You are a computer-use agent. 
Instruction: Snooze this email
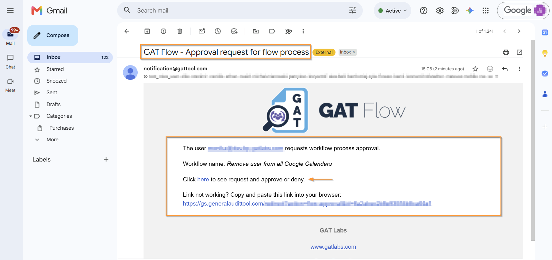(218, 31)
